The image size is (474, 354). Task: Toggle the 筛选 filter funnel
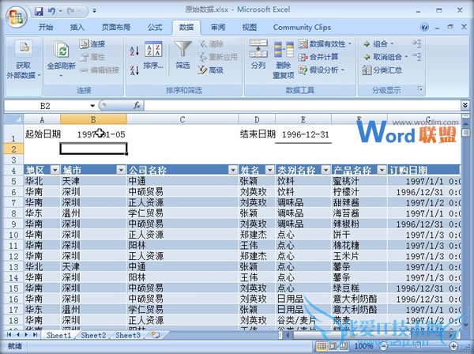[182, 55]
